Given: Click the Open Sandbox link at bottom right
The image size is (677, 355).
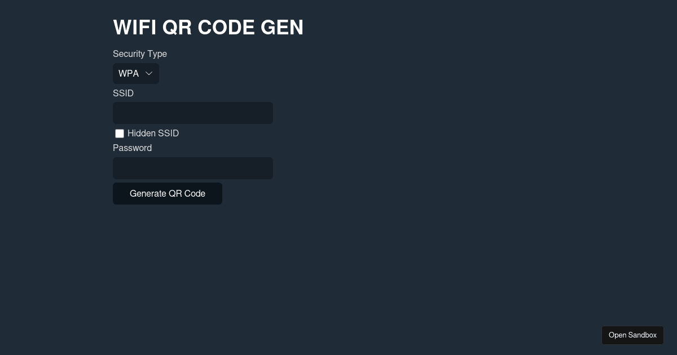Looking at the screenshot, I should point(632,335).
